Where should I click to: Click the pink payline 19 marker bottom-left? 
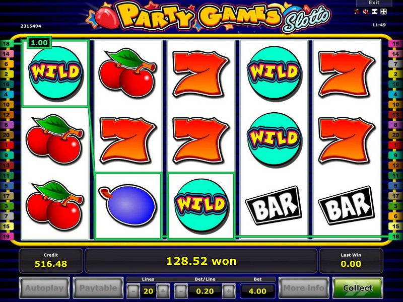[x=6, y=237]
